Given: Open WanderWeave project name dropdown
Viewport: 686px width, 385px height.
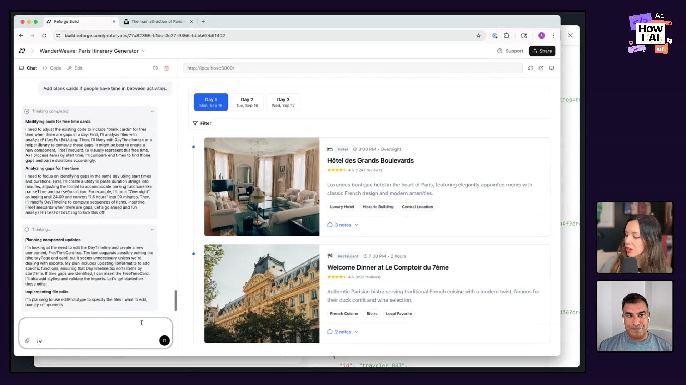Looking at the screenshot, I should tap(143, 51).
